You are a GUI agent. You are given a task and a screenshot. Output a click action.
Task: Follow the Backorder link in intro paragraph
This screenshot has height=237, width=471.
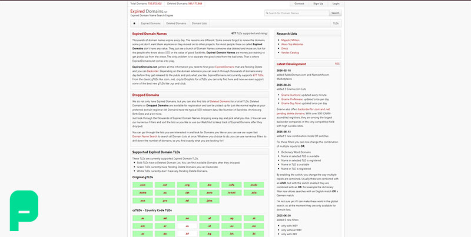(x=152, y=71)
